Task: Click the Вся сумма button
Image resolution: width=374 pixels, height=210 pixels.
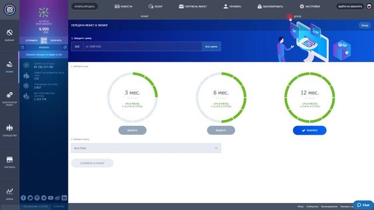Action: (212, 47)
